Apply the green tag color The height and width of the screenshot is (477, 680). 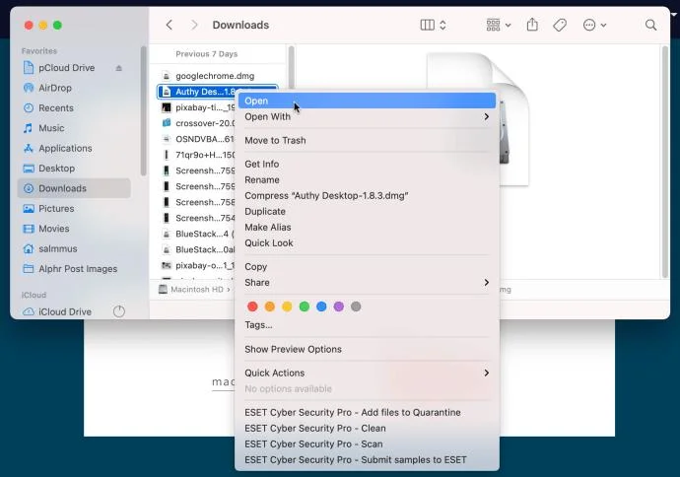(x=305, y=307)
